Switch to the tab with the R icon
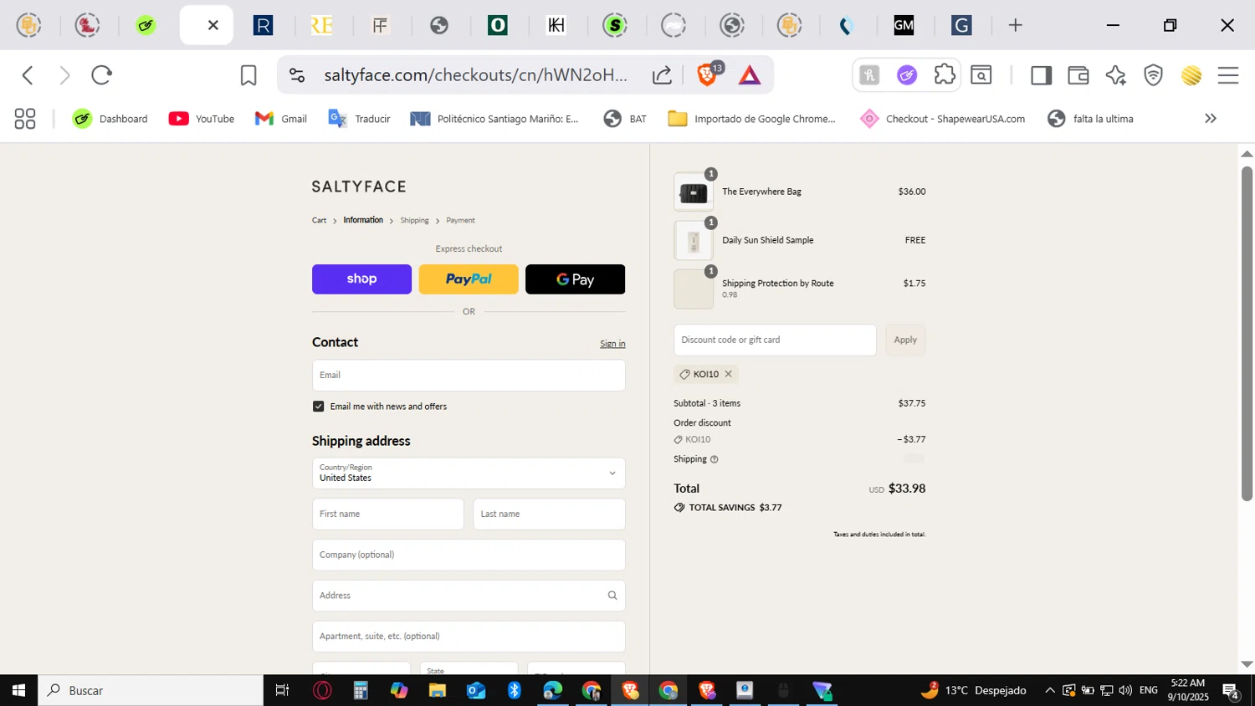The height and width of the screenshot is (706, 1255). tap(264, 25)
